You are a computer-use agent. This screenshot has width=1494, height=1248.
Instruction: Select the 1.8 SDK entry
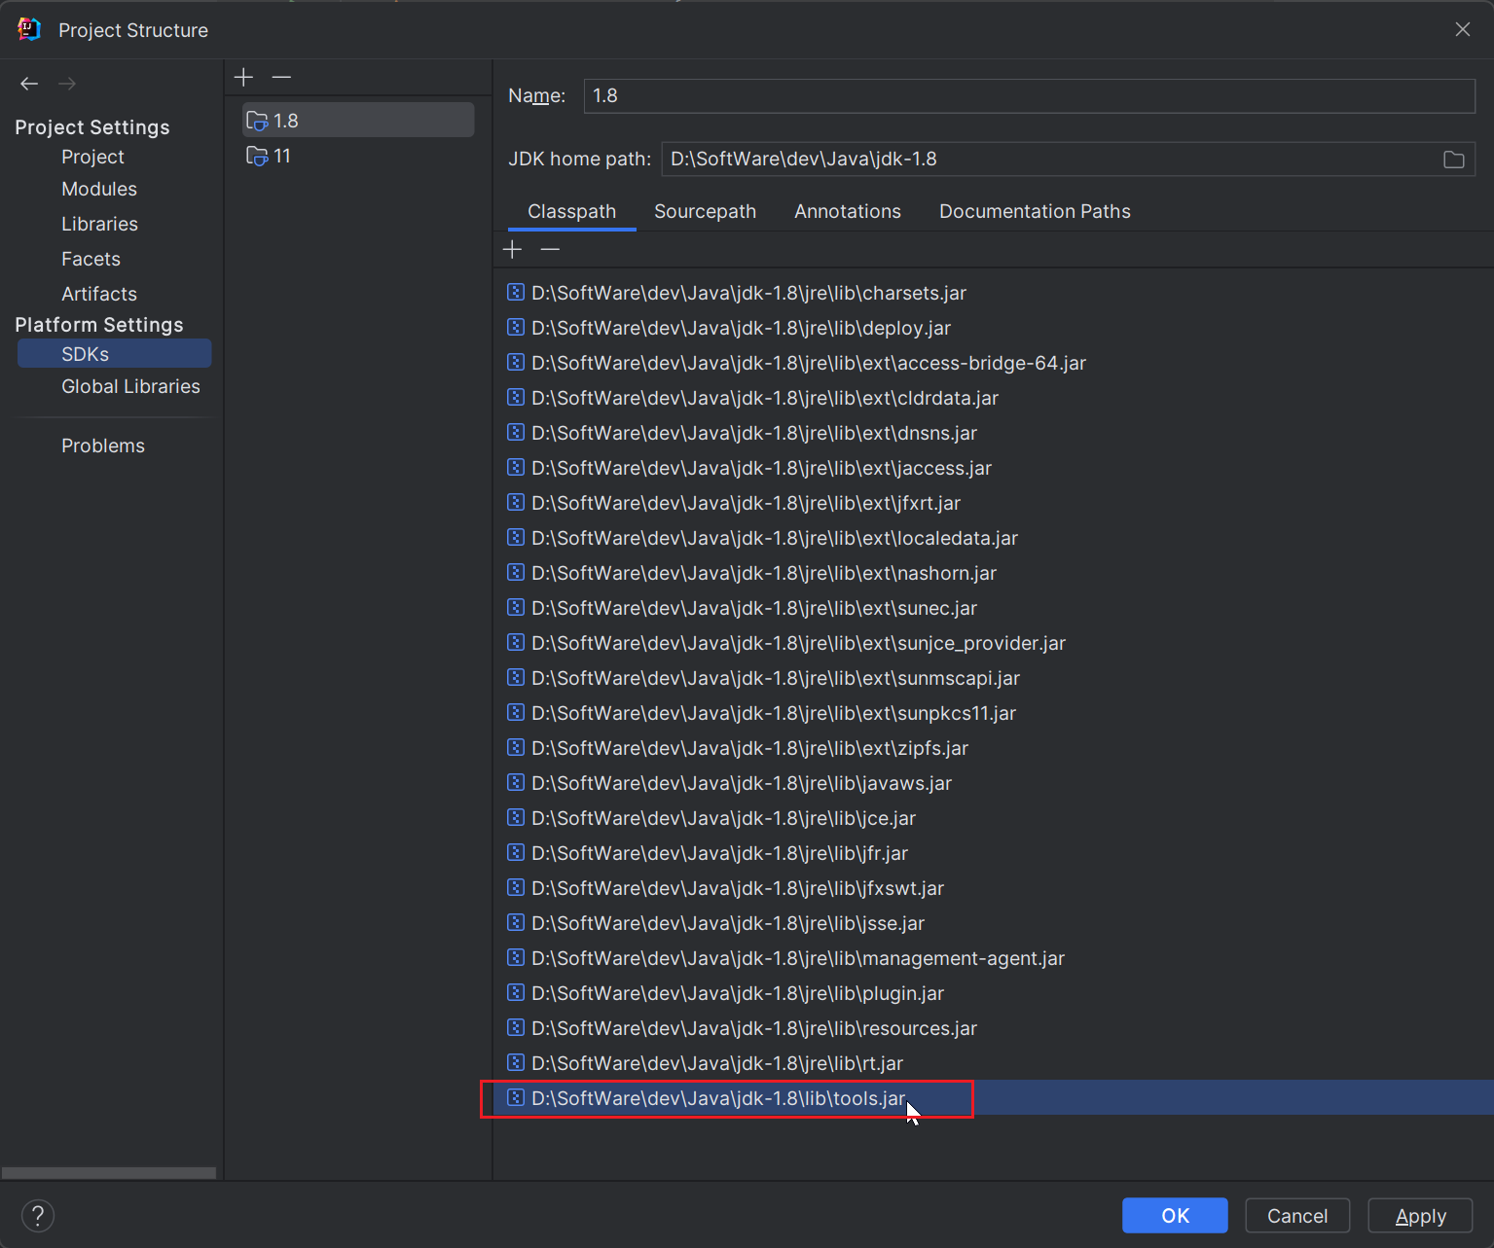[358, 121]
